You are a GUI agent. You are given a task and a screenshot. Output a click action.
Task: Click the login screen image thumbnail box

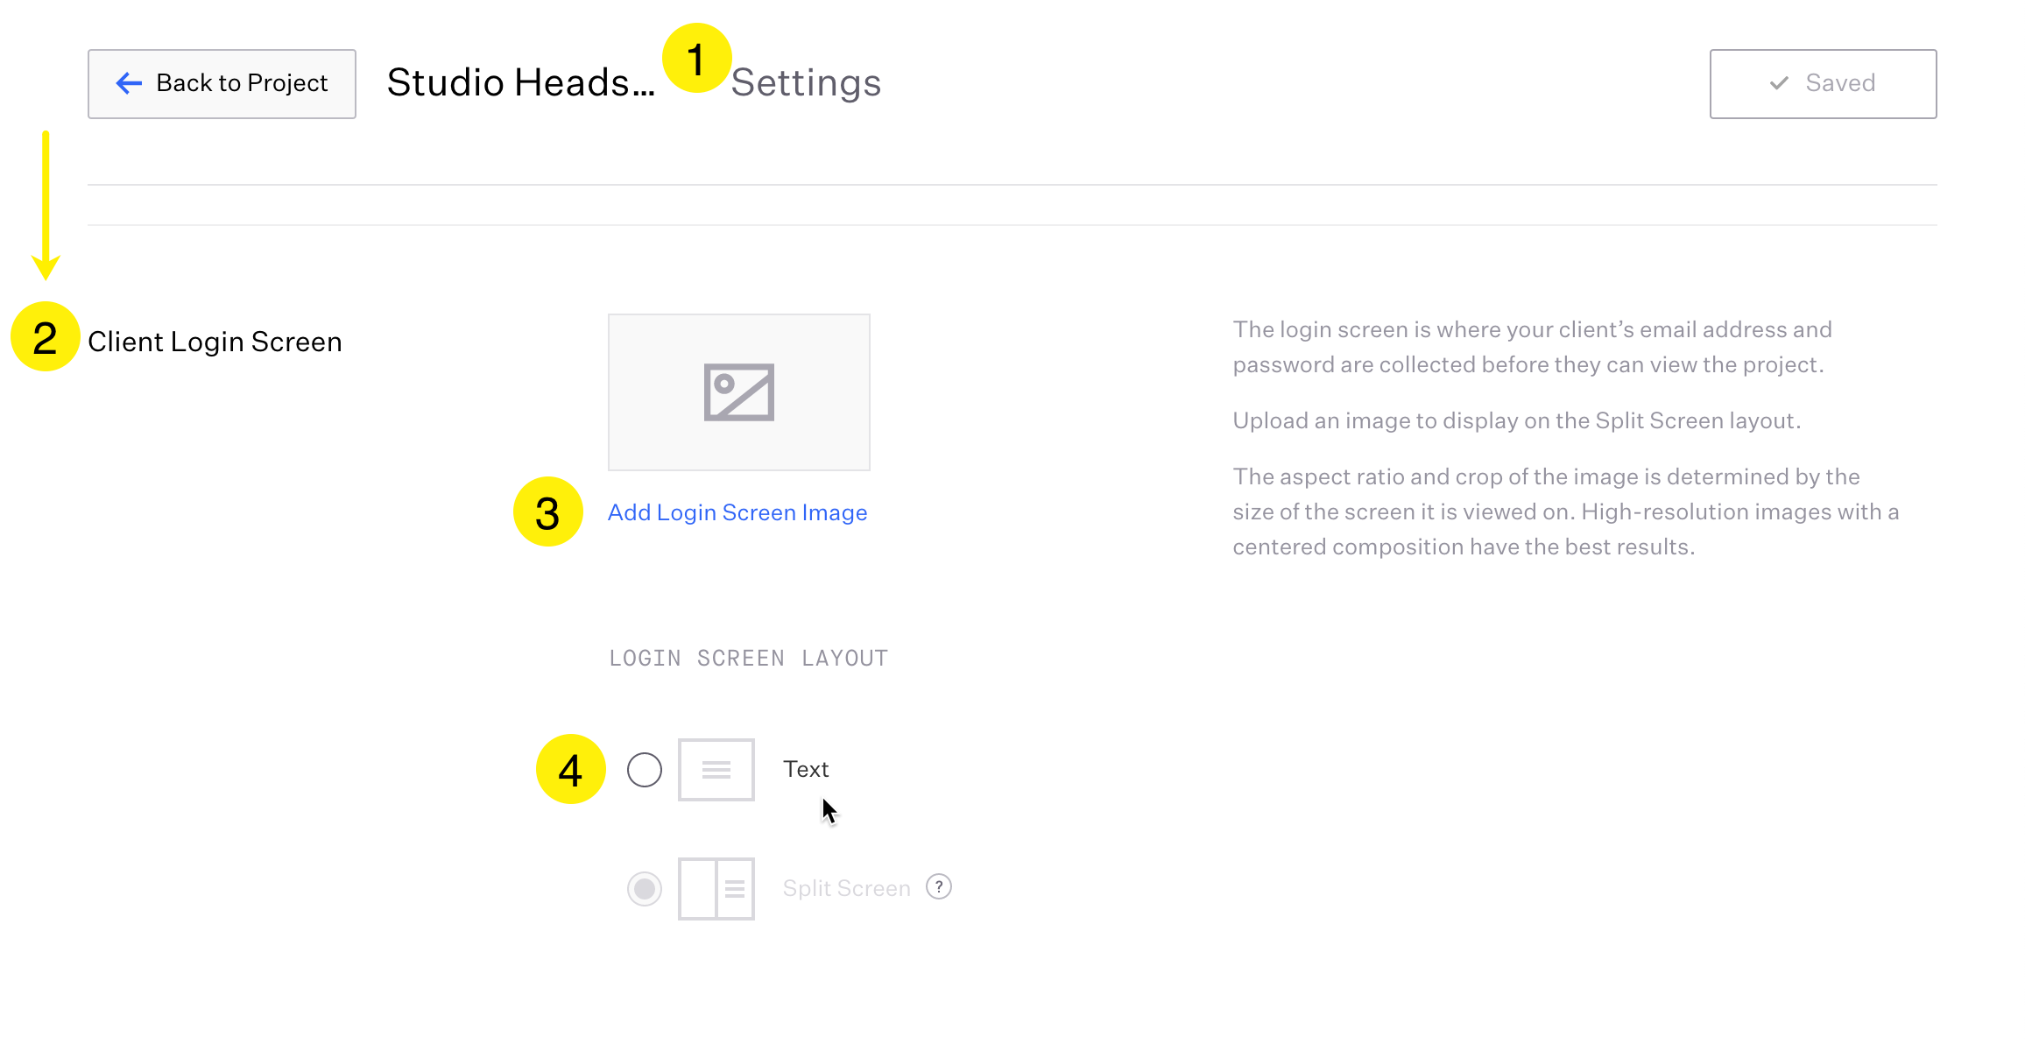pos(739,392)
